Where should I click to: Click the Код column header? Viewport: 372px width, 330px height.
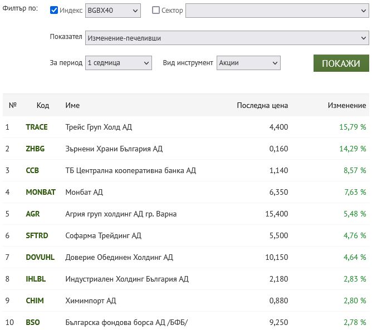43,105
